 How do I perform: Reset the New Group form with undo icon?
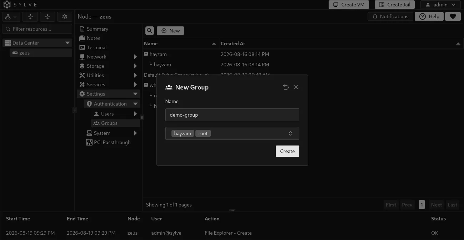pyautogui.click(x=286, y=87)
